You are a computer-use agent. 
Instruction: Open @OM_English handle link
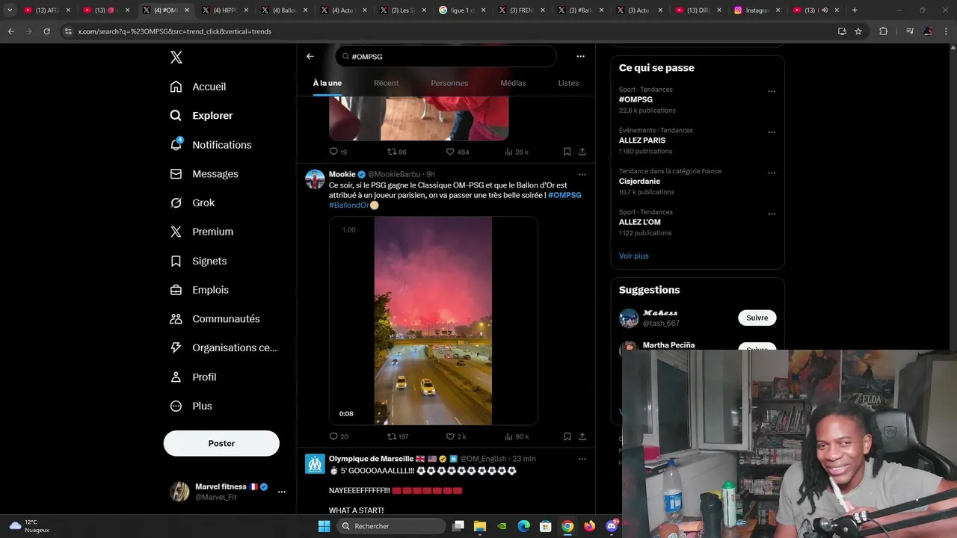click(483, 459)
